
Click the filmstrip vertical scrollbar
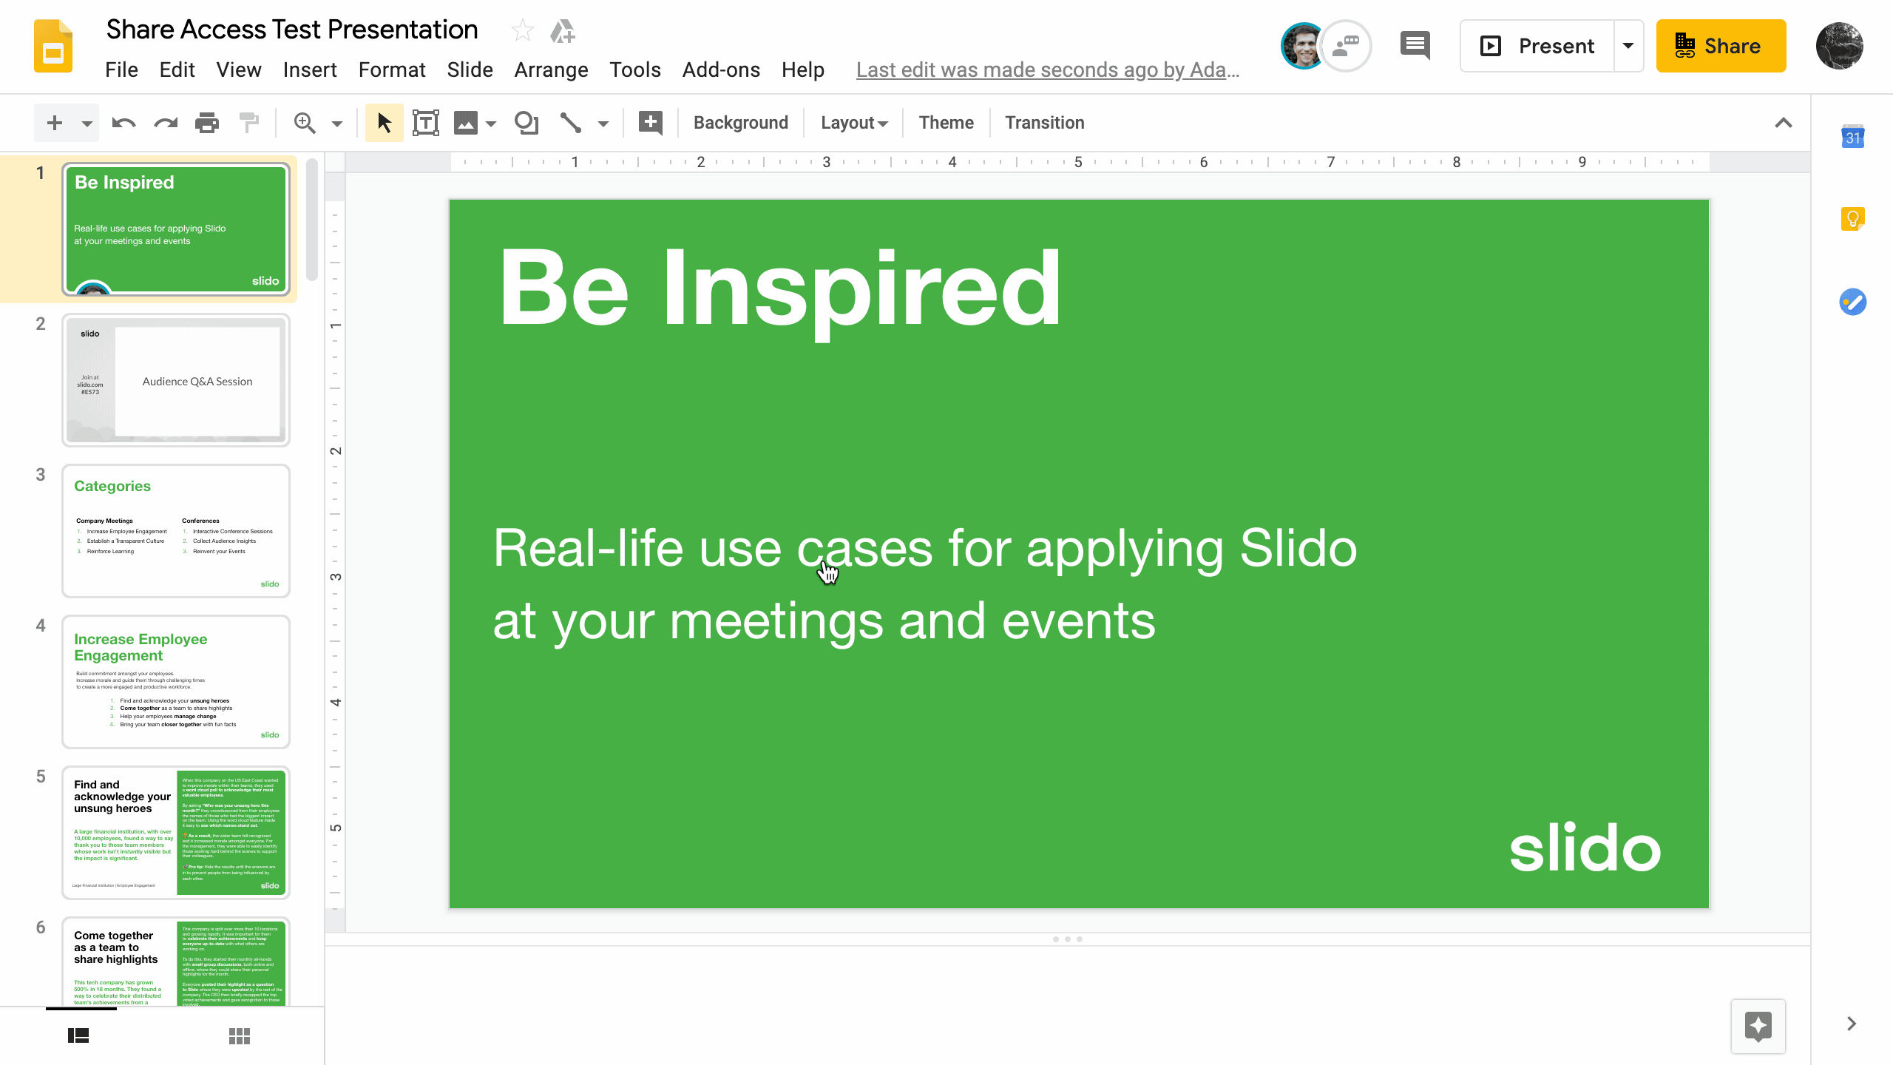[312, 220]
